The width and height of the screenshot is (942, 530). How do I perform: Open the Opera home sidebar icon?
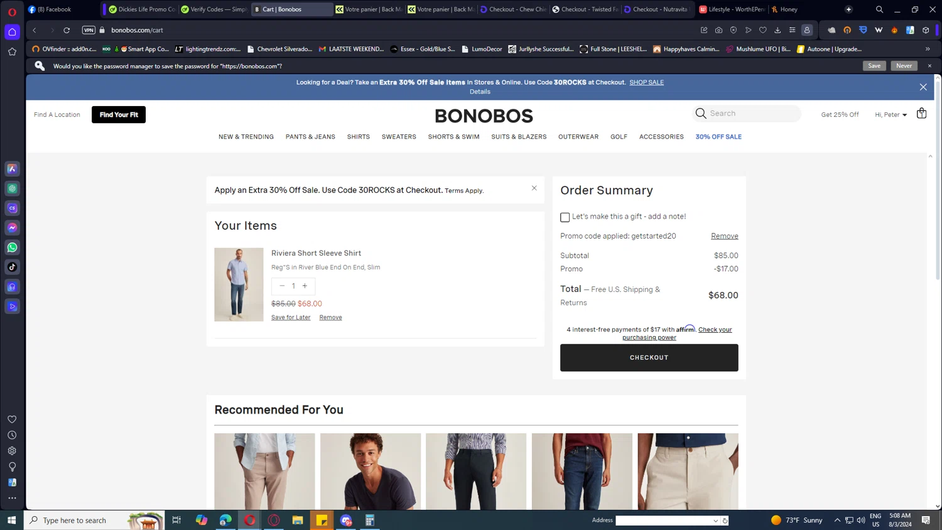12,32
